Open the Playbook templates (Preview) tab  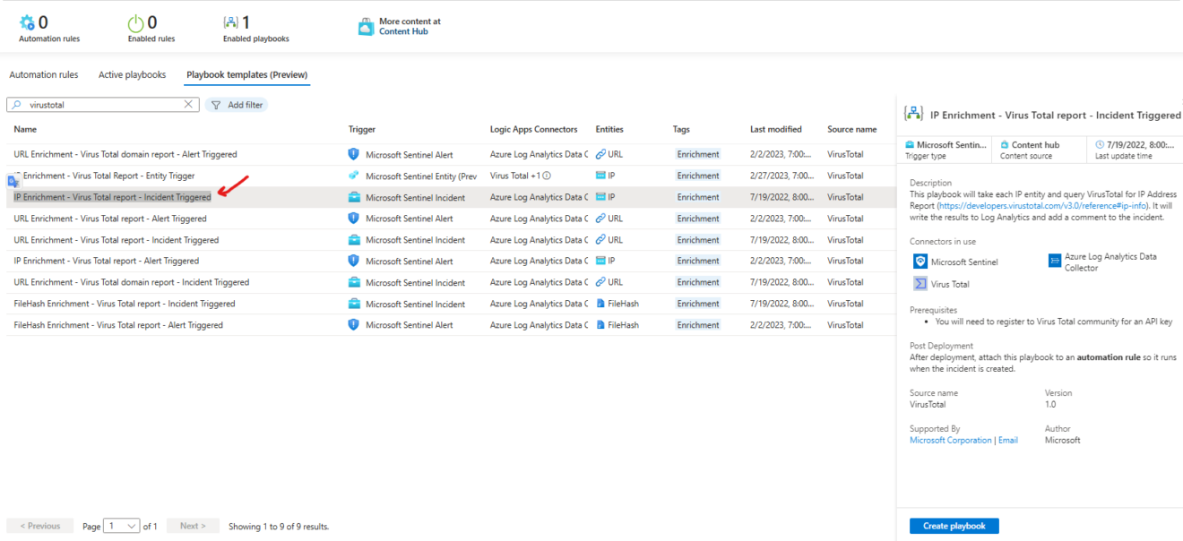246,74
